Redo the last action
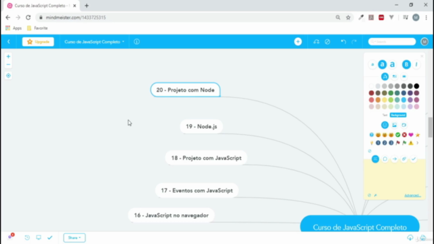 click(354, 42)
